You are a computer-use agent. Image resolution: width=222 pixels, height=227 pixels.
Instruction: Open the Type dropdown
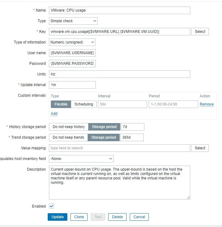click(x=73, y=21)
